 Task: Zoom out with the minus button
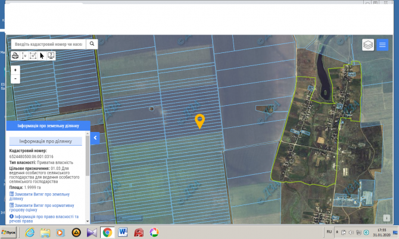(x=15, y=78)
